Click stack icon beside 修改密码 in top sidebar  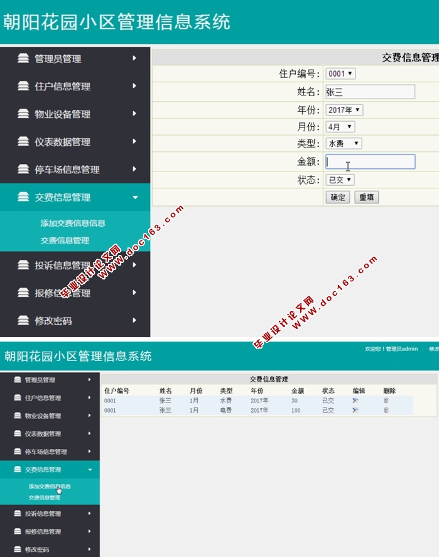23,320
